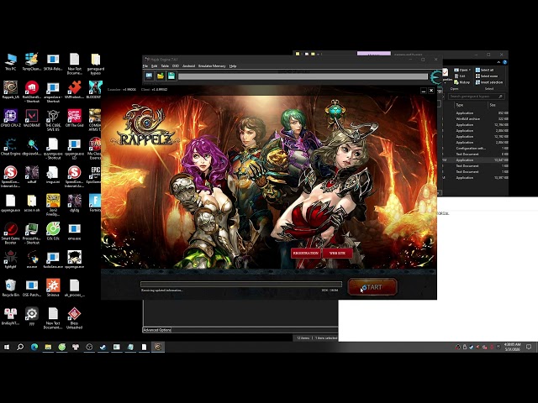Open the Windows Start menu
Screen dimensions: 538x403
(x=7, y=347)
